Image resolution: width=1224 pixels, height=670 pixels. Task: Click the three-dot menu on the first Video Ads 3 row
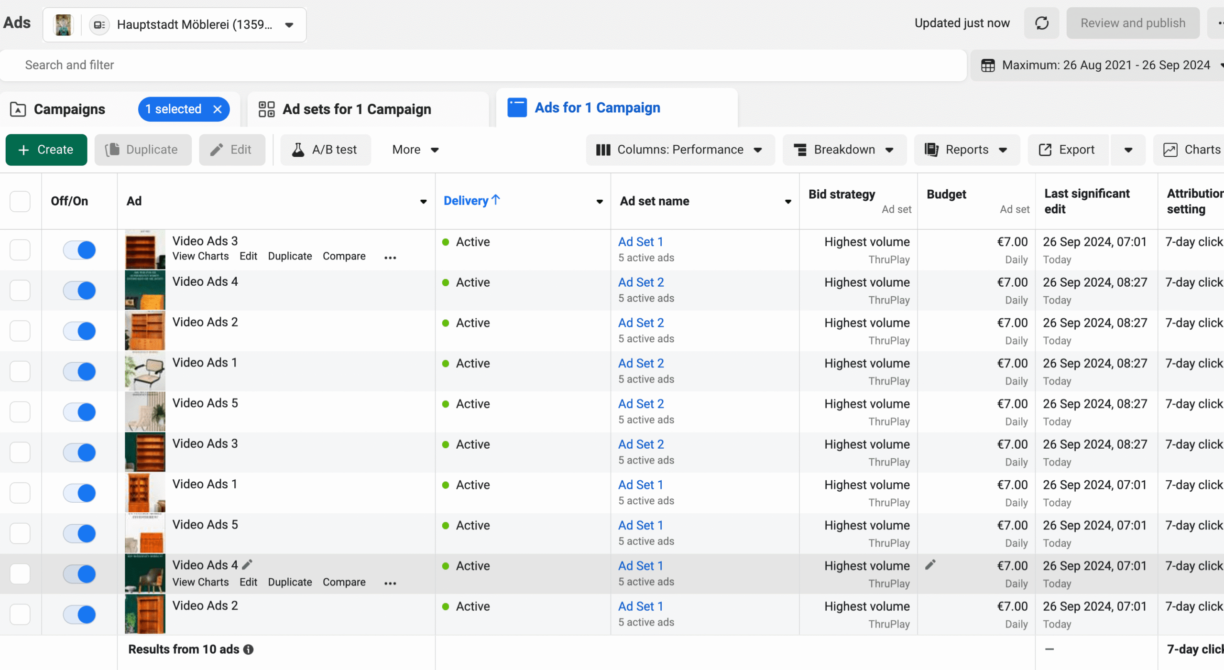(390, 257)
